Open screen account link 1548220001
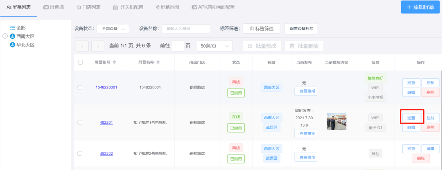This screenshot has height=170, width=442. 106,87
